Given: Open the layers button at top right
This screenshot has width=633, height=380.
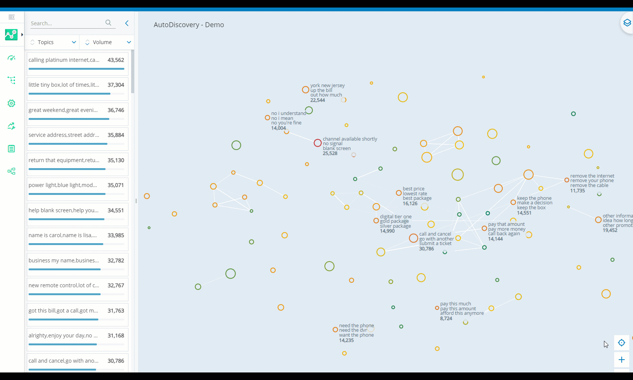Looking at the screenshot, I should pos(627,23).
